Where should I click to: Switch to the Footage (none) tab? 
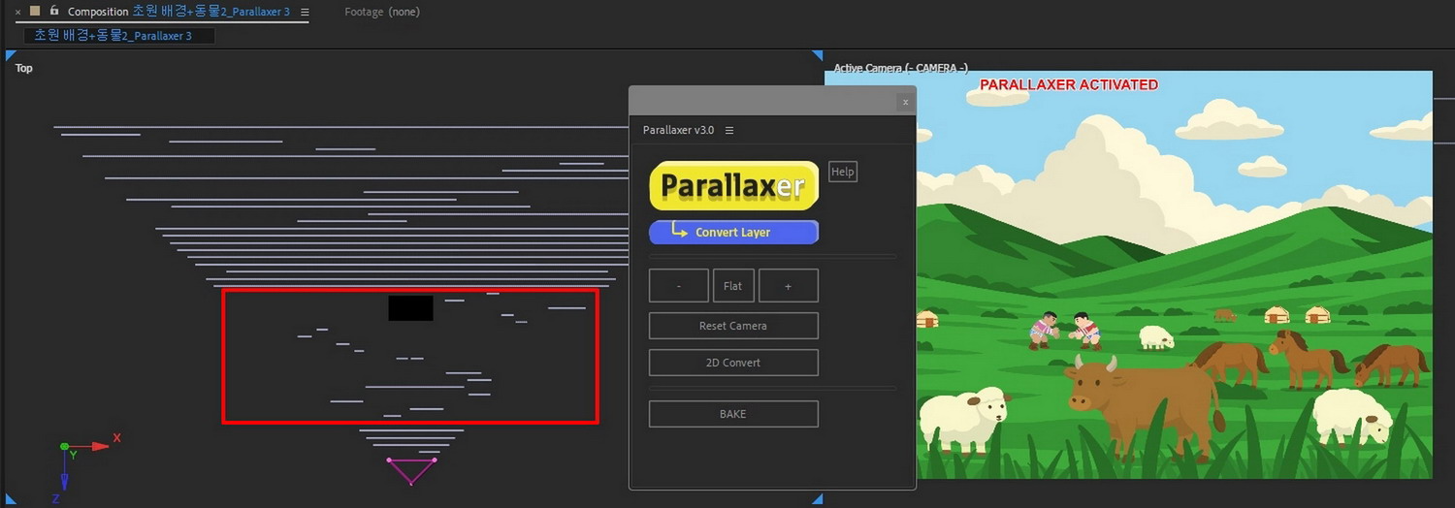pos(382,12)
